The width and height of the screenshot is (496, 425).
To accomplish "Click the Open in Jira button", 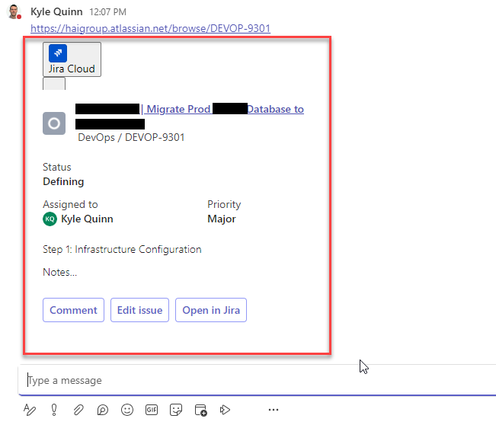I will click(211, 310).
